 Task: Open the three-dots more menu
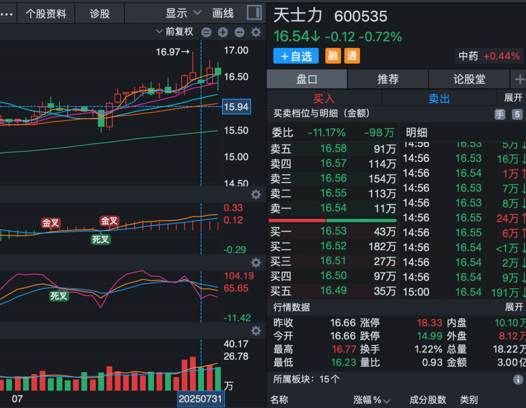7,14
